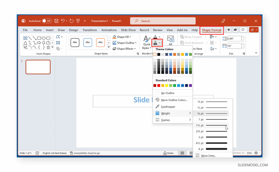Collapse the ribbon chevron
The height and width of the screenshot is (172, 279).
click(x=256, y=53)
